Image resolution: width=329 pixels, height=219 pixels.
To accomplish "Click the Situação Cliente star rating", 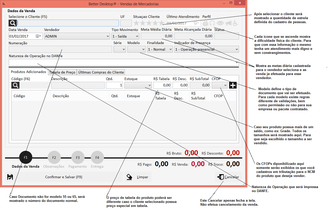I will (149, 23).
